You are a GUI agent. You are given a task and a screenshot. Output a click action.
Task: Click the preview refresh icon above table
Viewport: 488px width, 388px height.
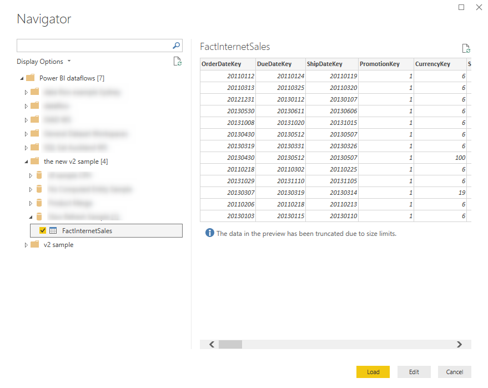(466, 48)
